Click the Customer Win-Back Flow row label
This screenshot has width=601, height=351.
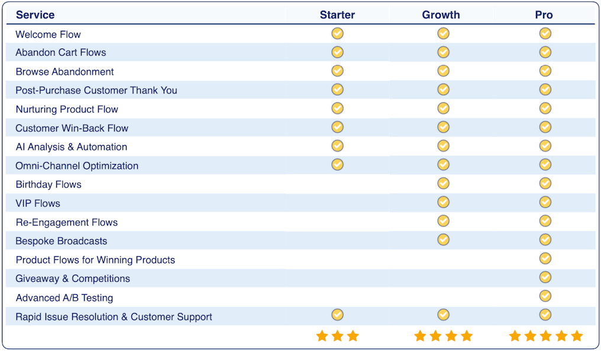click(72, 128)
